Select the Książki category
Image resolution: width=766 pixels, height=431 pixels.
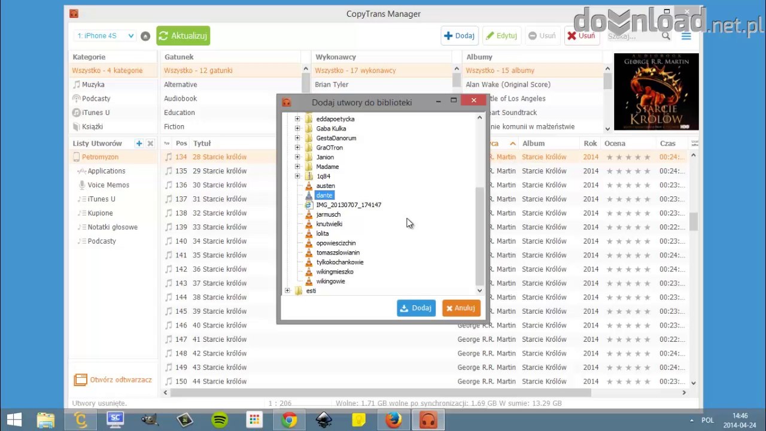(x=92, y=126)
